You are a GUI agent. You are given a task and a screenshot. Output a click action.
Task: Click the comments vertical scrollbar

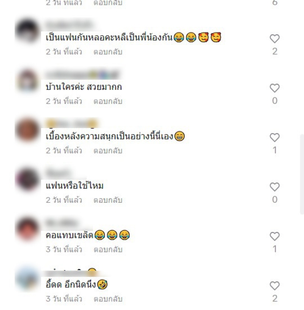[x=302, y=174]
